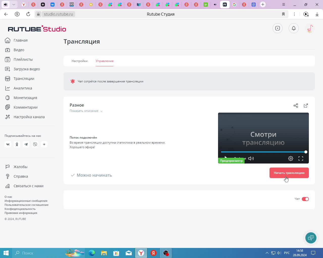This screenshot has width=323, height=258.
Task: Open Плейлисты from the sidebar
Action: pyautogui.click(x=19, y=59)
